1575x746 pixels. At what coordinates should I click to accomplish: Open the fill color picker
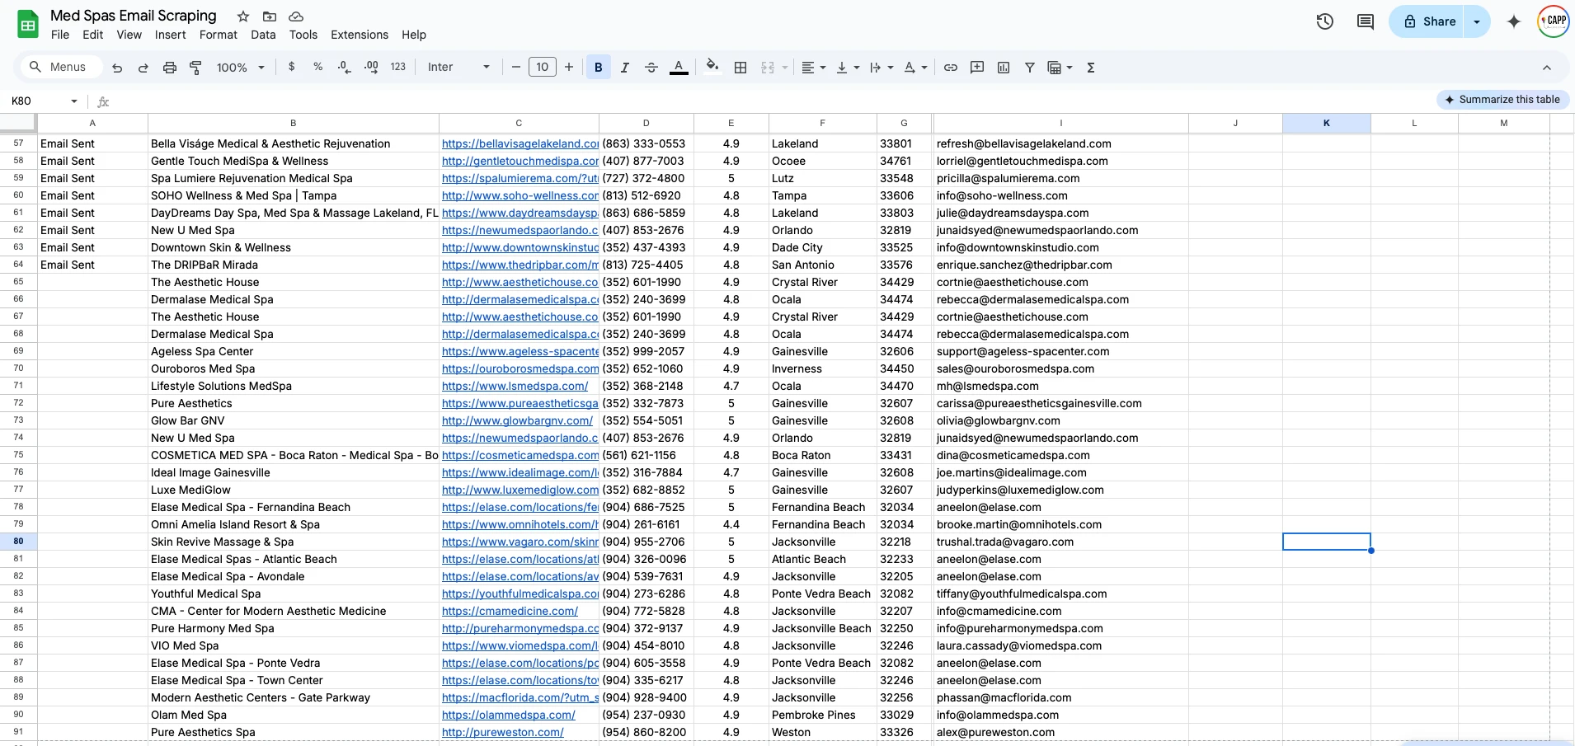point(712,66)
